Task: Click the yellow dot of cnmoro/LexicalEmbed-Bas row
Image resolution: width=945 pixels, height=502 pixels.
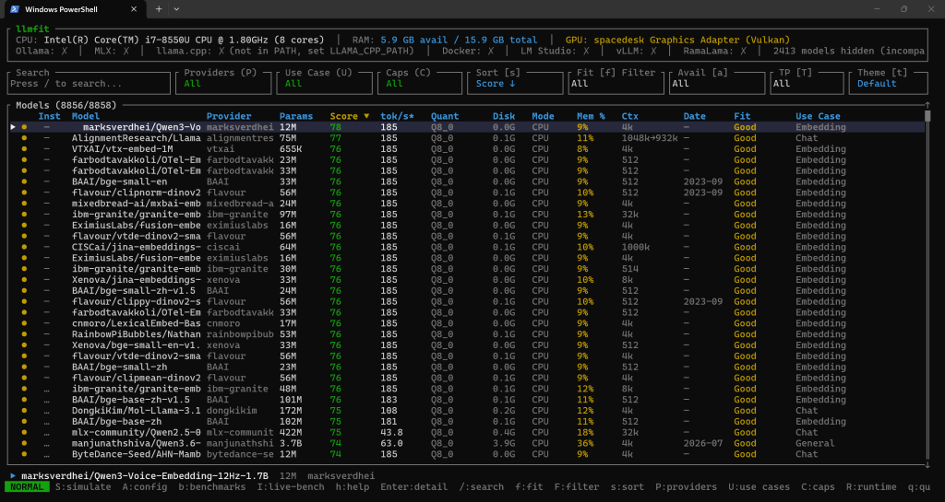Action: pyautogui.click(x=24, y=323)
